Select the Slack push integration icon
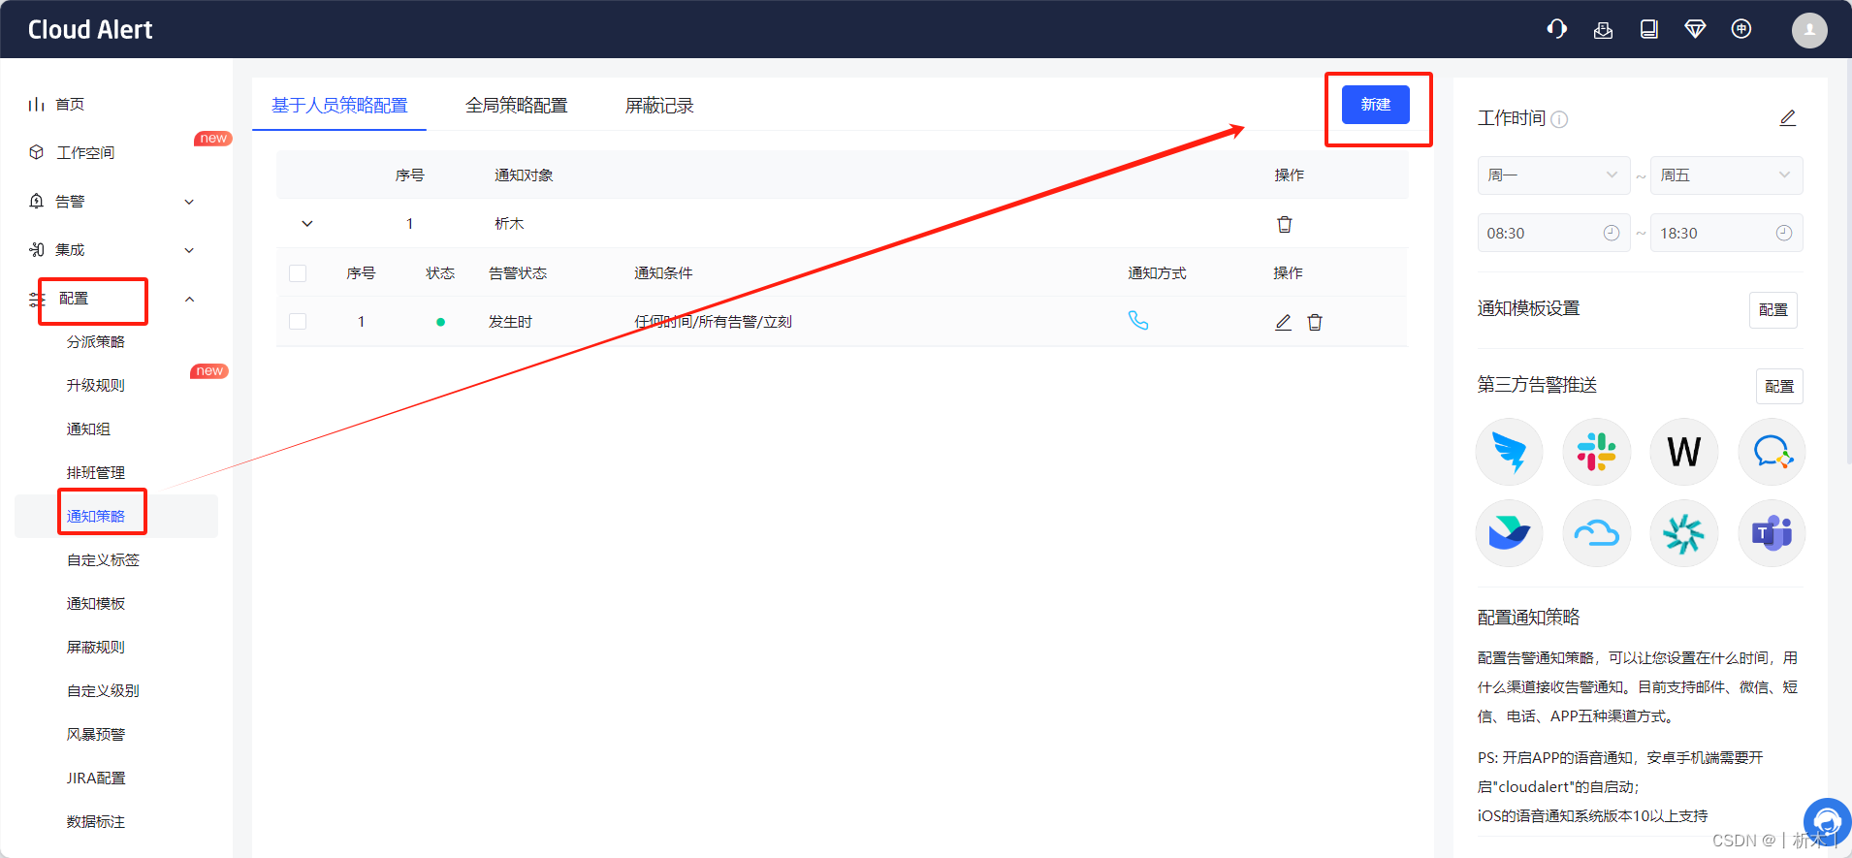This screenshot has width=1852, height=858. [1597, 452]
